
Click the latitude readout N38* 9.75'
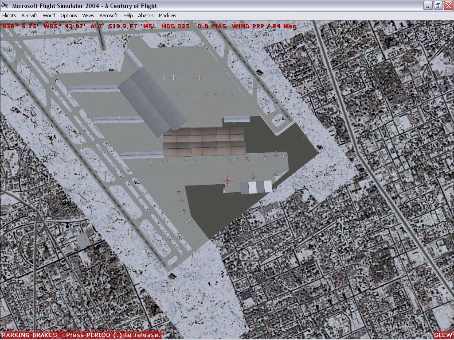click(x=20, y=26)
